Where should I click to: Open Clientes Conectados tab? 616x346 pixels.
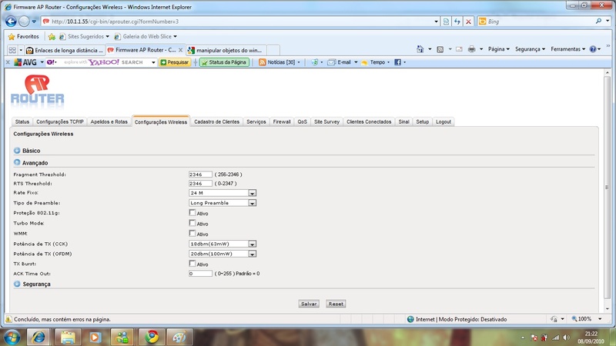point(369,121)
